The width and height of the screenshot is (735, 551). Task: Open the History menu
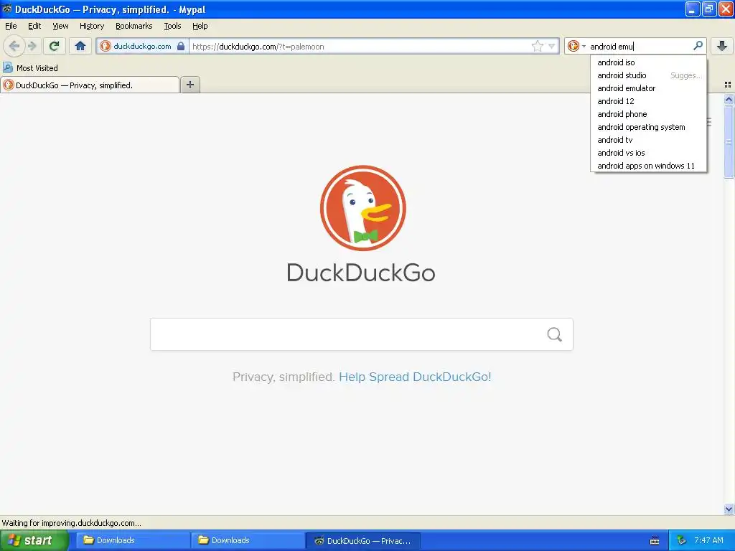click(91, 26)
